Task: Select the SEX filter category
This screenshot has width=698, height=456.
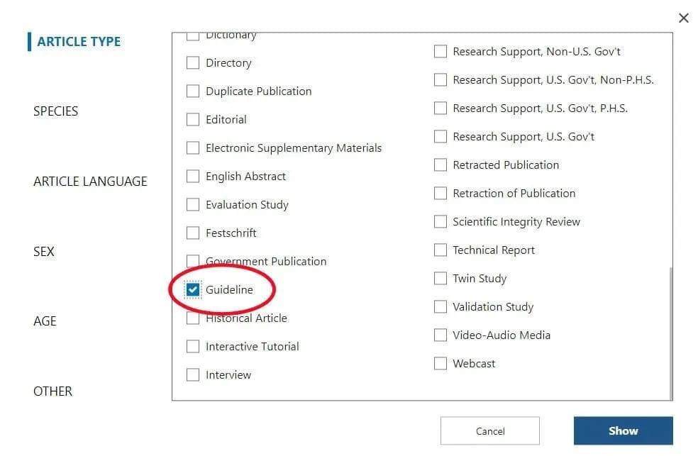Action: click(44, 252)
